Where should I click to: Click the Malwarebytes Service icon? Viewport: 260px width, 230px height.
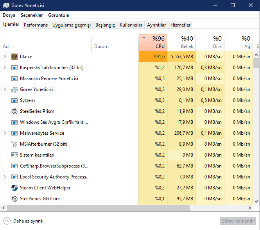(x=14, y=133)
